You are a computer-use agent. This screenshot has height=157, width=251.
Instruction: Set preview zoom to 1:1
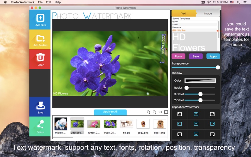[x=160, y=112]
